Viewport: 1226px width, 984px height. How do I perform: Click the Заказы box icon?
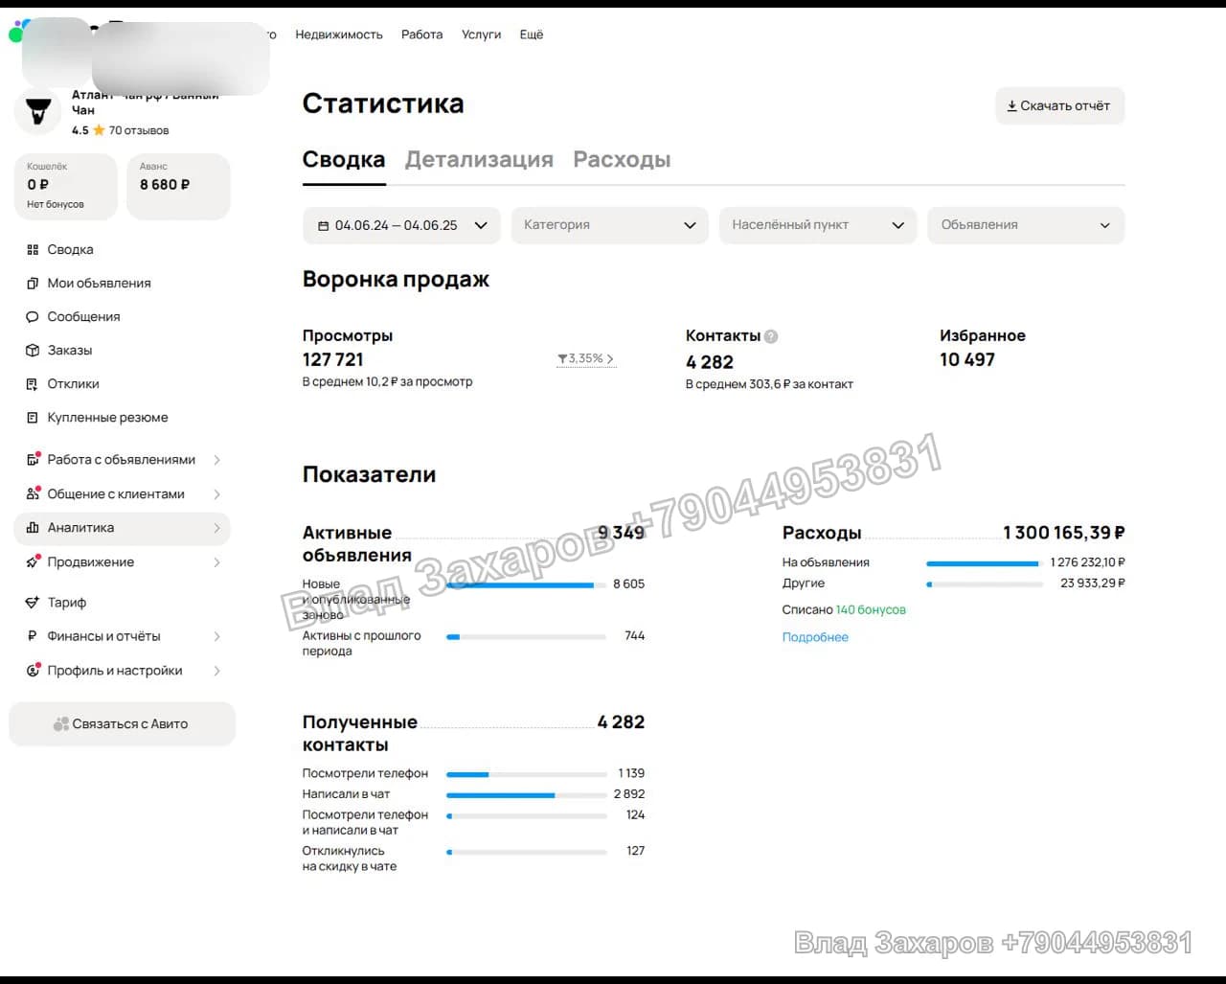33,351
